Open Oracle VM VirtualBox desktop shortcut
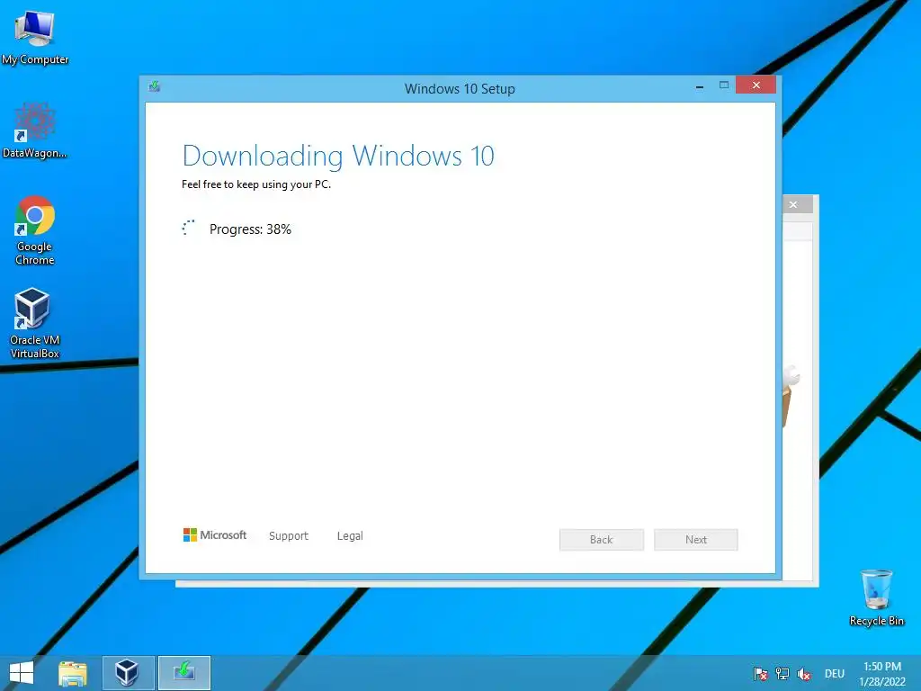 pyautogui.click(x=35, y=323)
